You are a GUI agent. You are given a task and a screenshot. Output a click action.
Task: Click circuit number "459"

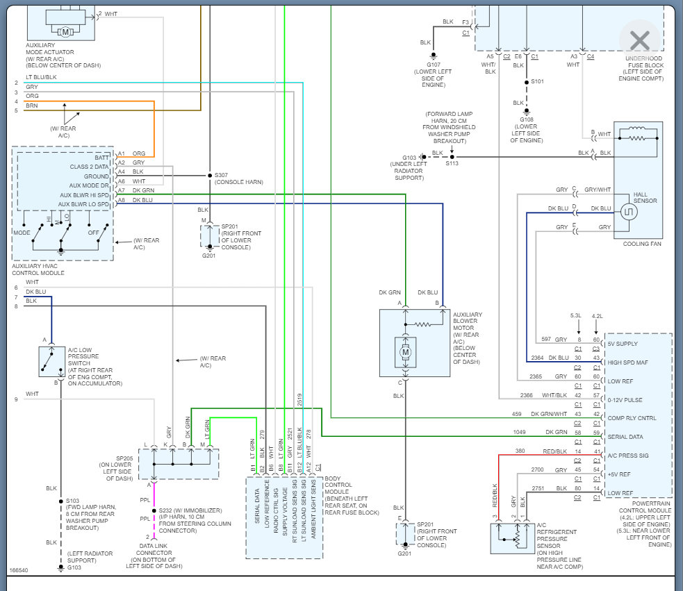(517, 414)
